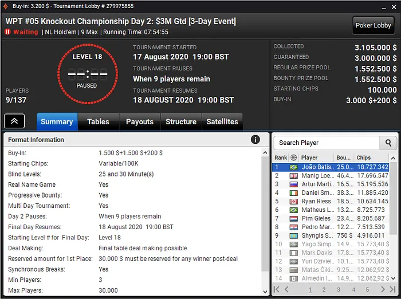Viewport: 401px width, 299px height.
Task: Select player row Ryan Riess
Action: (331, 202)
